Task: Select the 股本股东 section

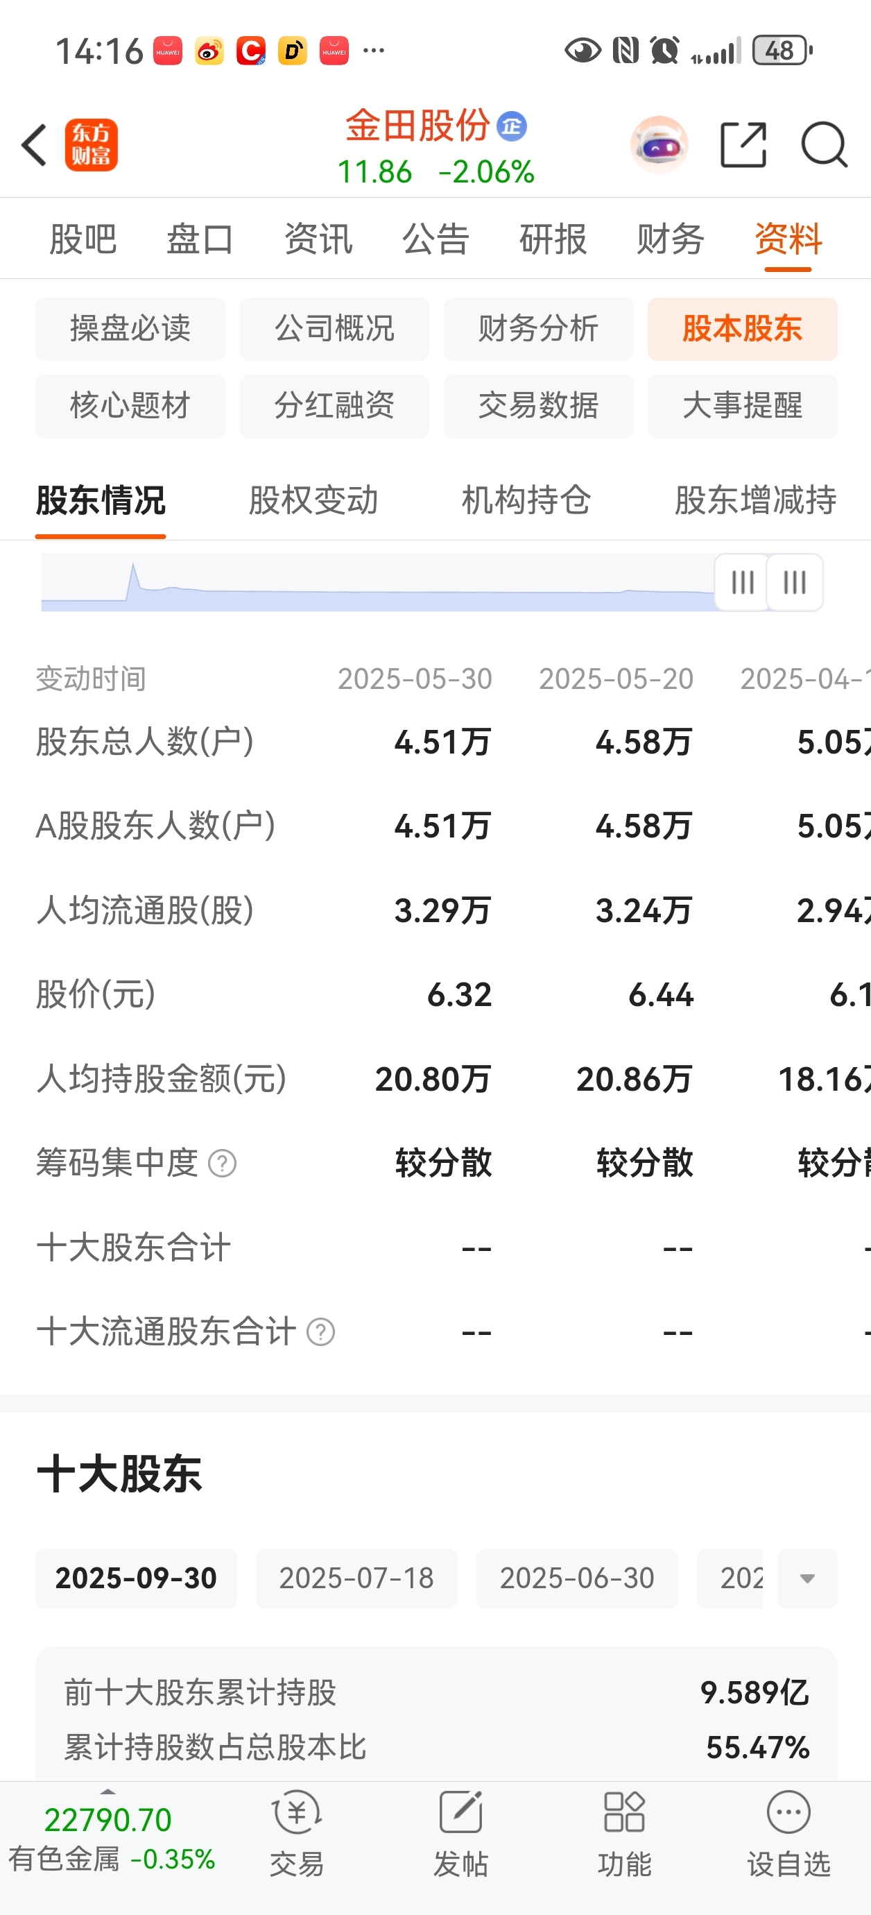Action: 743,329
